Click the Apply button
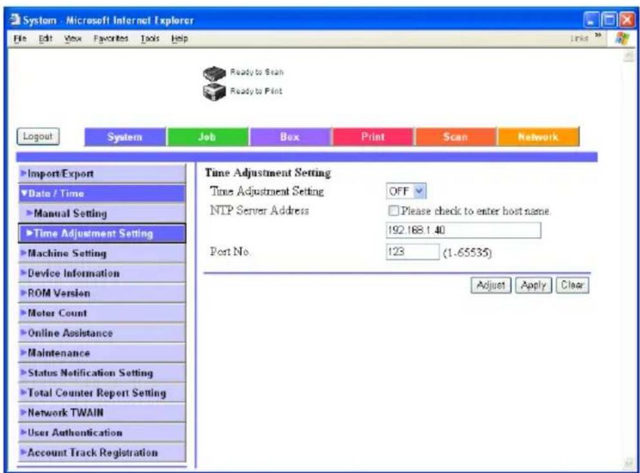Screen dimensions: 640x473 pyautogui.click(x=534, y=285)
